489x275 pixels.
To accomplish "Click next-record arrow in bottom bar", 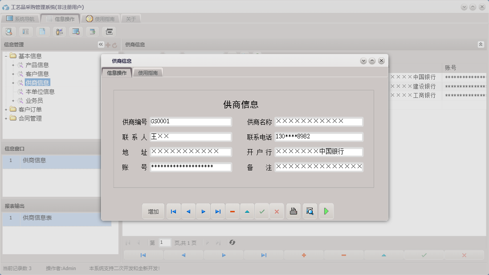I will 224,255.
